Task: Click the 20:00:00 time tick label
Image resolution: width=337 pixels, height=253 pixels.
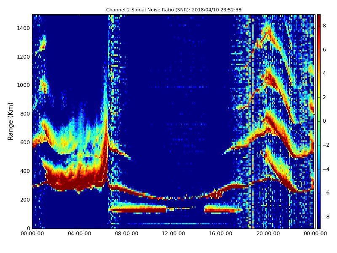Action: [x=268, y=234]
